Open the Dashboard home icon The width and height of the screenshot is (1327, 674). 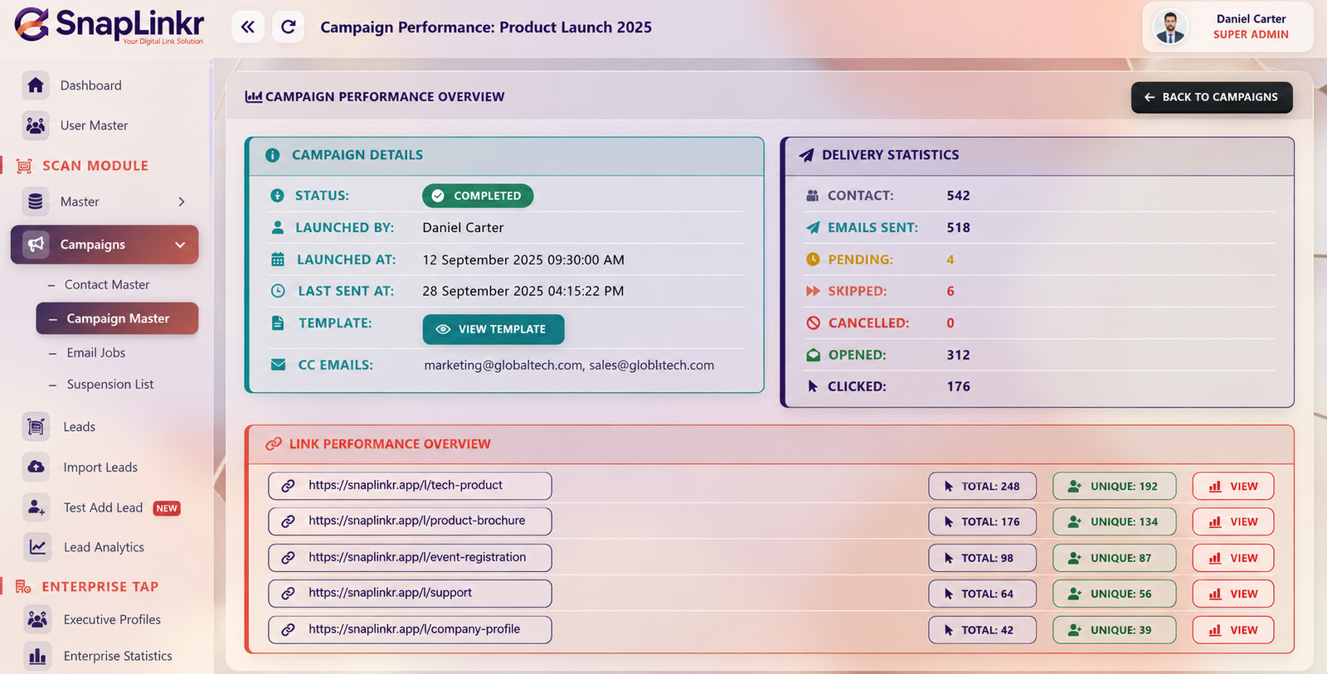(x=36, y=85)
